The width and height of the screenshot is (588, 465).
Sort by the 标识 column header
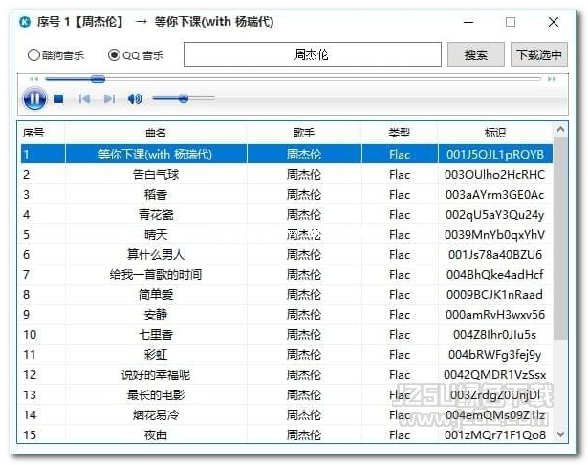pyautogui.click(x=495, y=133)
